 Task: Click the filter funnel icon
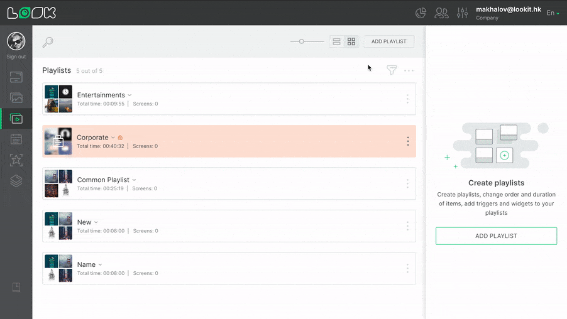click(392, 70)
